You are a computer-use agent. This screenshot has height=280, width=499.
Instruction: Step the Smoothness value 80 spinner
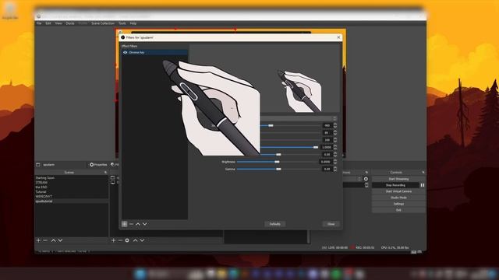point(334,133)
